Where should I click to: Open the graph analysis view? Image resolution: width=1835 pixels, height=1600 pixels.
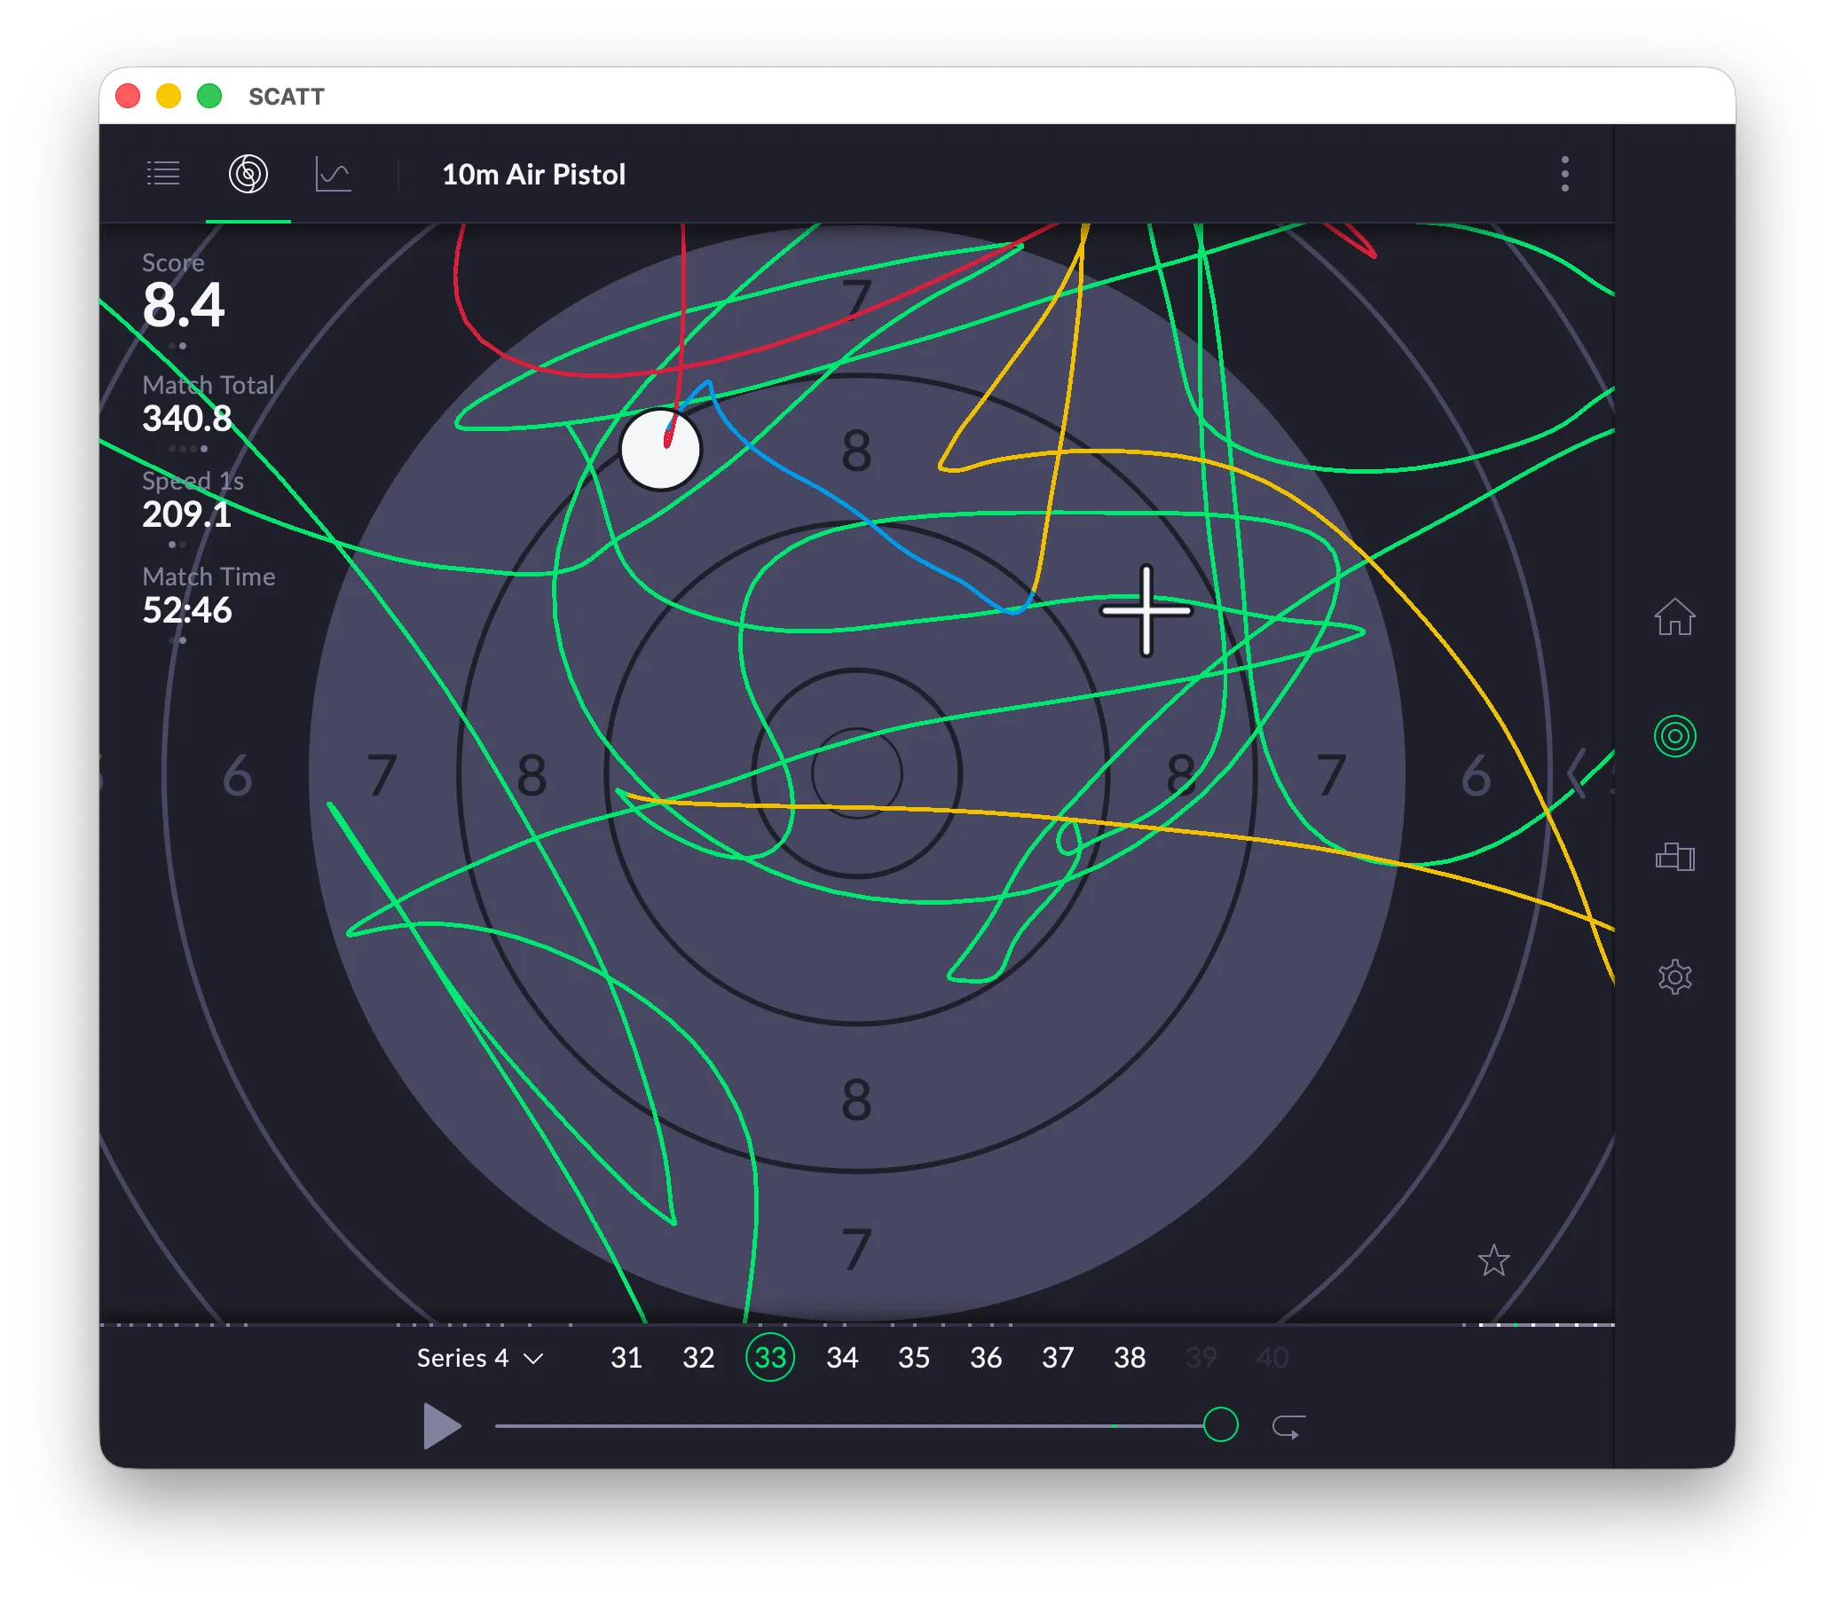click(x=332, y=173)
